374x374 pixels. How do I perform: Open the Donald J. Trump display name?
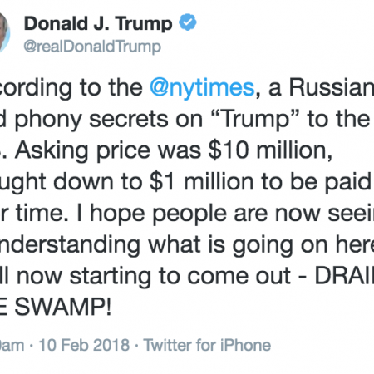point(98,23)
